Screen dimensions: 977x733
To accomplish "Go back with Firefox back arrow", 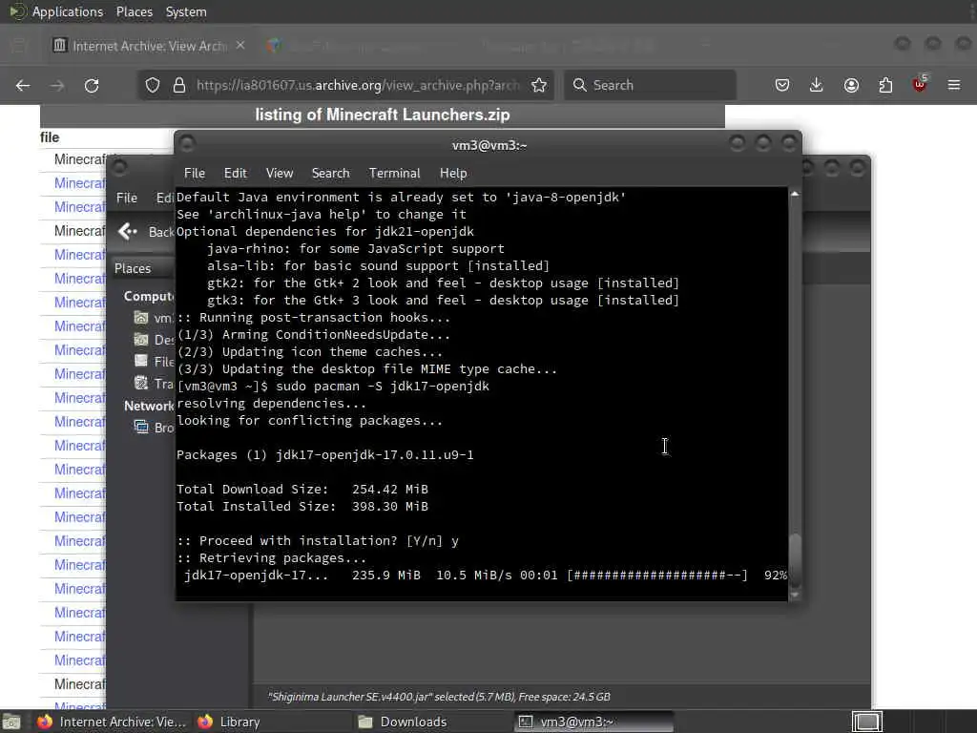I will [x=23, y=85].
